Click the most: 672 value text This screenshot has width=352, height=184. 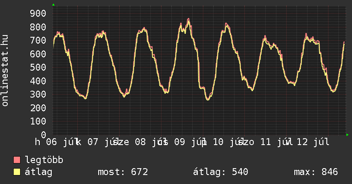[x=123, y=172]
